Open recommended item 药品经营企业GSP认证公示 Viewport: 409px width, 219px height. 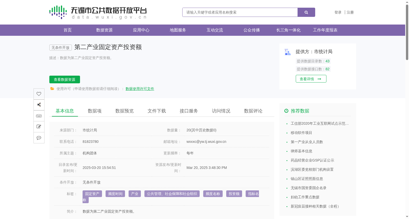pyautogui.click(x=312, y=160)
